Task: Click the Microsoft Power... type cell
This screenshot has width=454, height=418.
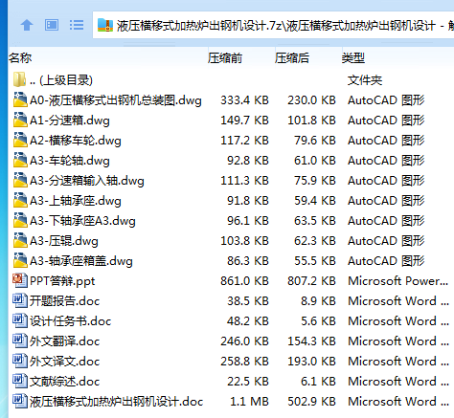Action: pos(398,281)
